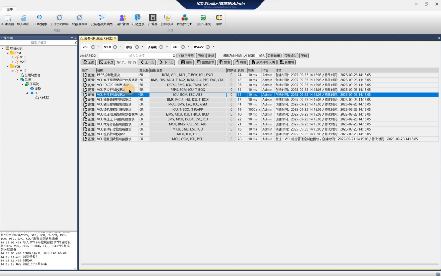441x276 pixels.
Task: Expand the Test V2.0 tree node
Action: pyautogui.click(x=13, y=62)
